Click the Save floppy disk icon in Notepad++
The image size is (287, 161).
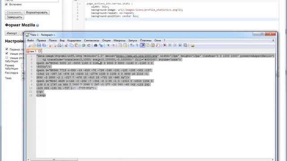39,45
